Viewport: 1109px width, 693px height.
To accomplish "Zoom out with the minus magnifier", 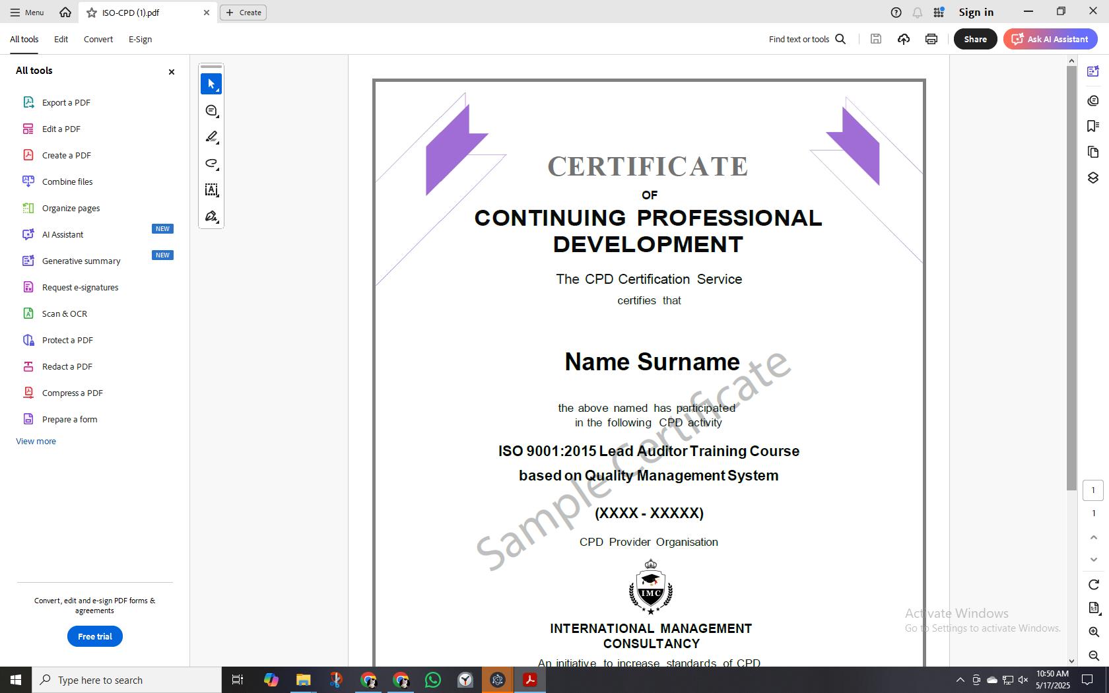I will tap(1093, 655).
